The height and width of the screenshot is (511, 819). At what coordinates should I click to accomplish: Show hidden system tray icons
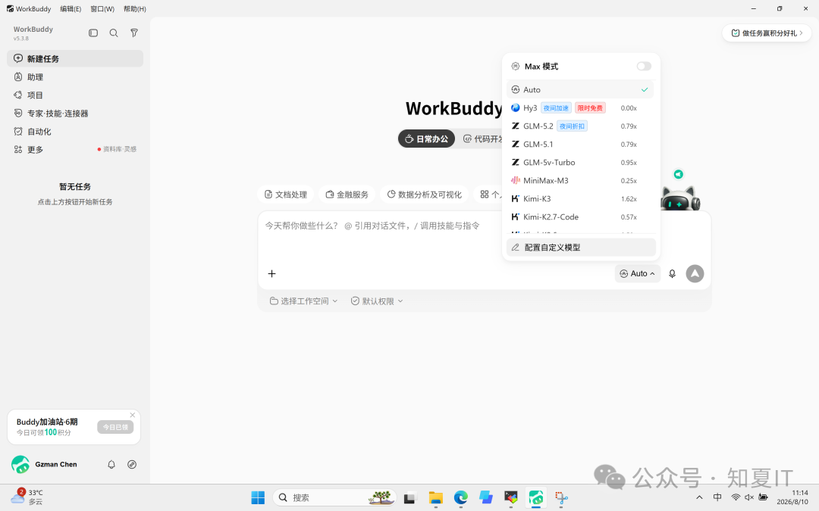click(699, 497)
